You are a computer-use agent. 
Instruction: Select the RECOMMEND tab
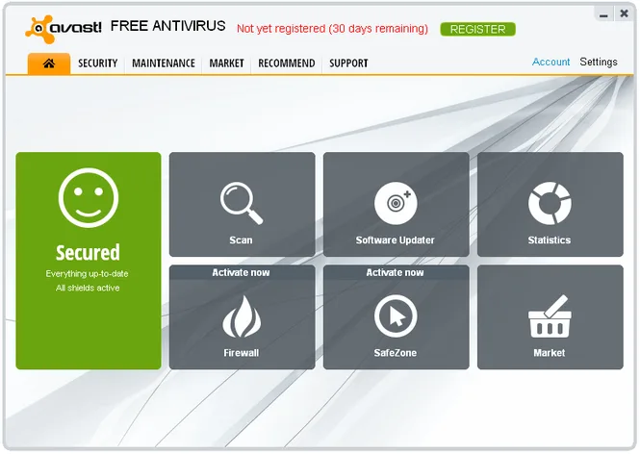pos(287,63)
